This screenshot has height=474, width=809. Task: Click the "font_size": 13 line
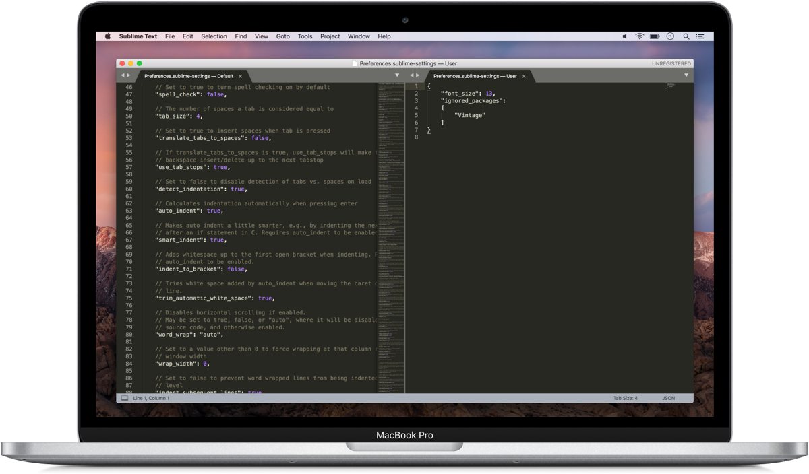(x=469, y=94)
